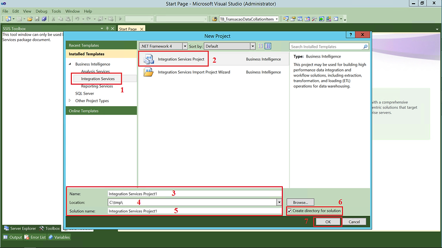This screenshot has width=442, height=248.
Task: Click the project Name field
Action: tap(194, 194)
